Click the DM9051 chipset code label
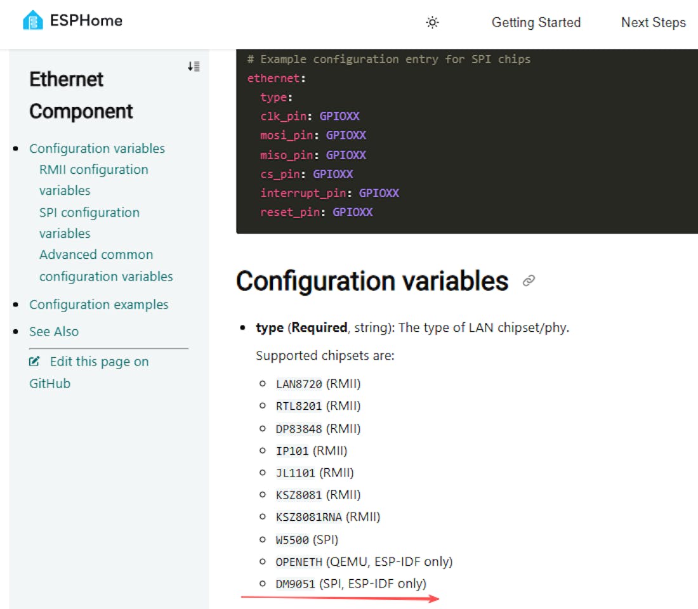The width and height of the screenshot is (698, 609). 295,584
